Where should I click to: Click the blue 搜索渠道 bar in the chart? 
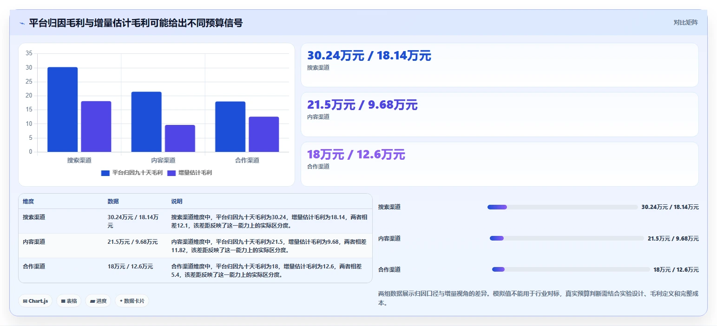[63, 110]
